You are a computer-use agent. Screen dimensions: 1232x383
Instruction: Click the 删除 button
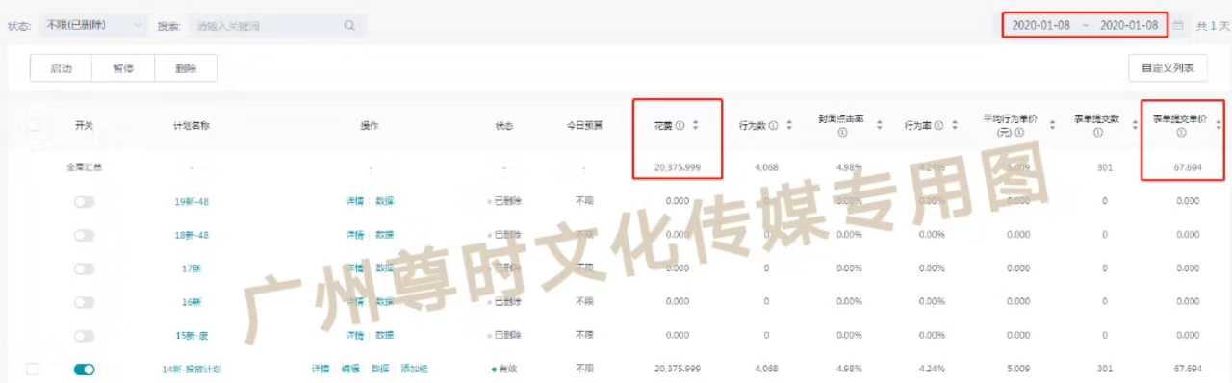pos(186,68)
